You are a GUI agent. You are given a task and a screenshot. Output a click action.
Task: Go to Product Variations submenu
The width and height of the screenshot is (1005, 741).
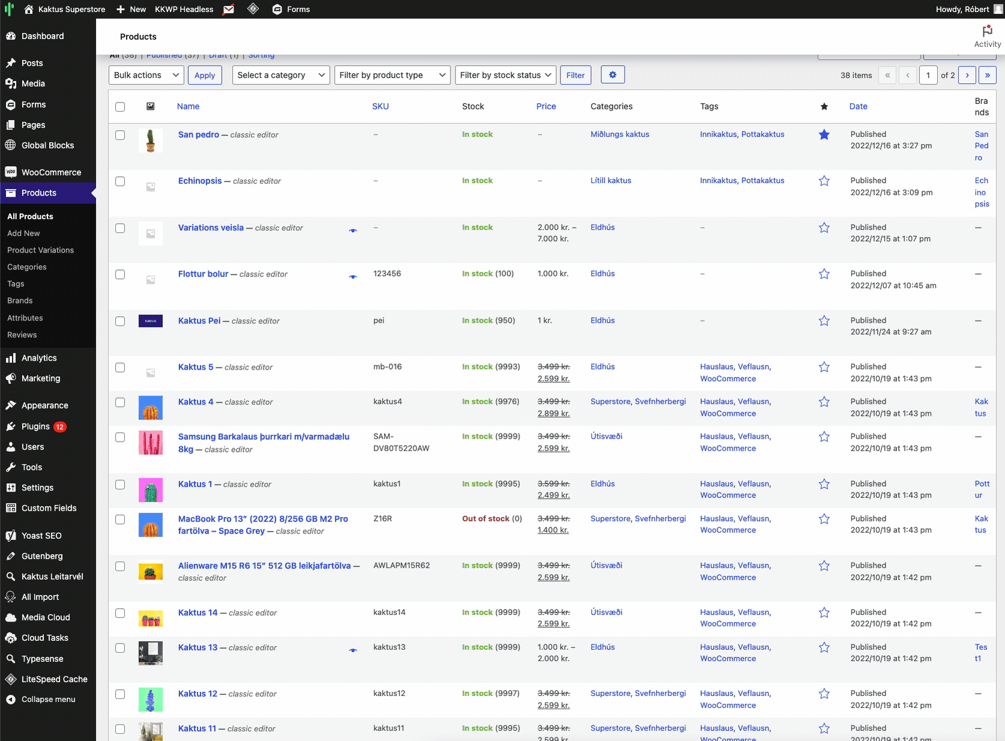40,250
